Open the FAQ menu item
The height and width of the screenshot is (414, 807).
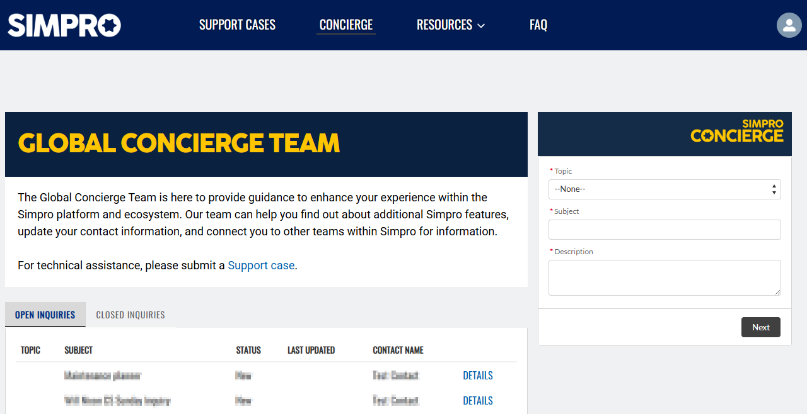point(538,25)
